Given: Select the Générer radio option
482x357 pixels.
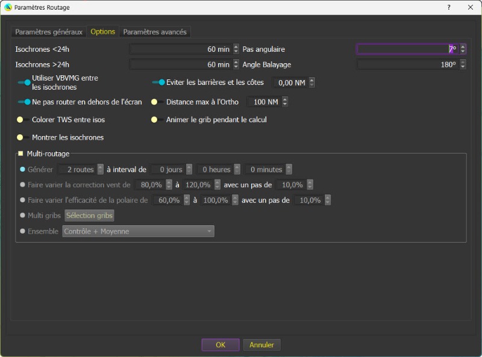Looking at the screenshot, I should coord(23,170).
